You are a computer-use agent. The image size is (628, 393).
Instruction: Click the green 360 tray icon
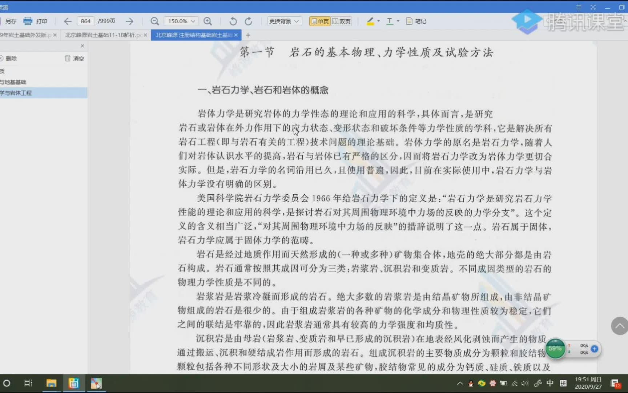pyautogui.click(x=482, y=383)
